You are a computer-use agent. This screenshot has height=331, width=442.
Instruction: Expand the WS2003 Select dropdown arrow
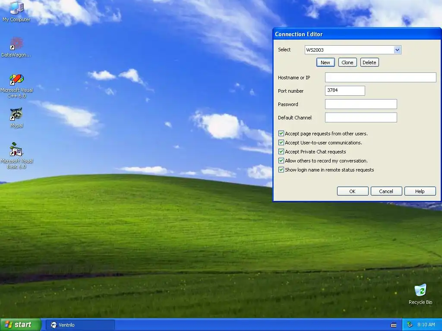tap(397, 50)
